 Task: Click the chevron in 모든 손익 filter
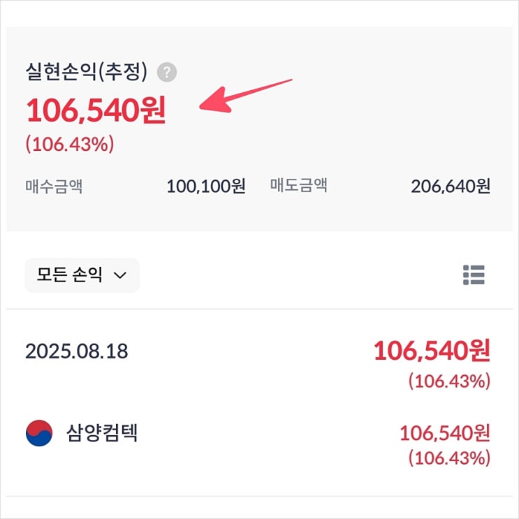pos(119,276)
